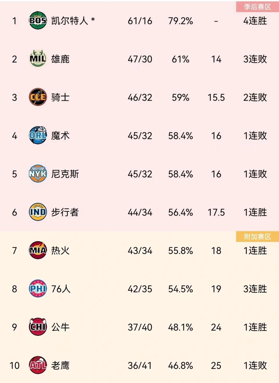Select the Indiana Pacers IND logo

point(38,212)
